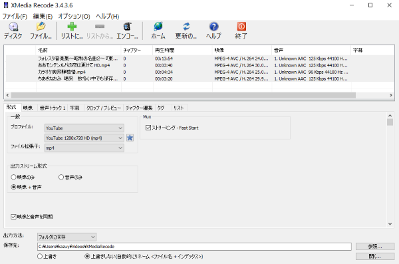The image size is (399, 264).
Task: Click the 00:13:54 duration cell
Action: [x=164, y=59]
